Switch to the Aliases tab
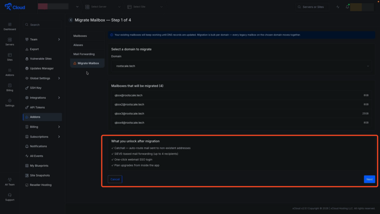The width and height of the screenshot is (380, 214). (87, 45)
